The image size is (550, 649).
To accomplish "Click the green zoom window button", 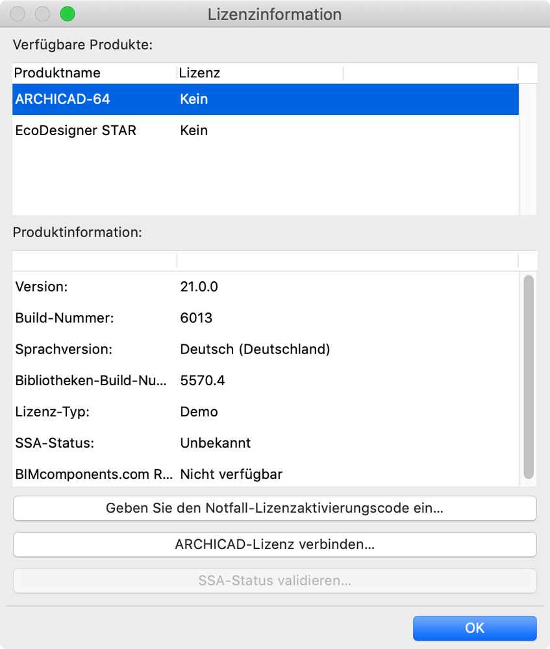I will tap(68, 14).
